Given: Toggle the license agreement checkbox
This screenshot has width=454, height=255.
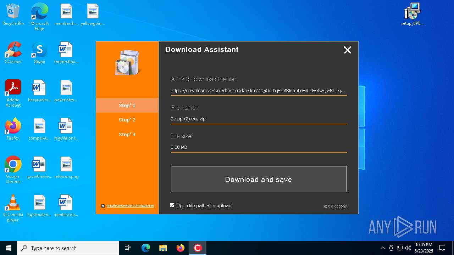Looking at the screenshot, I should click(x=103, y=206).
